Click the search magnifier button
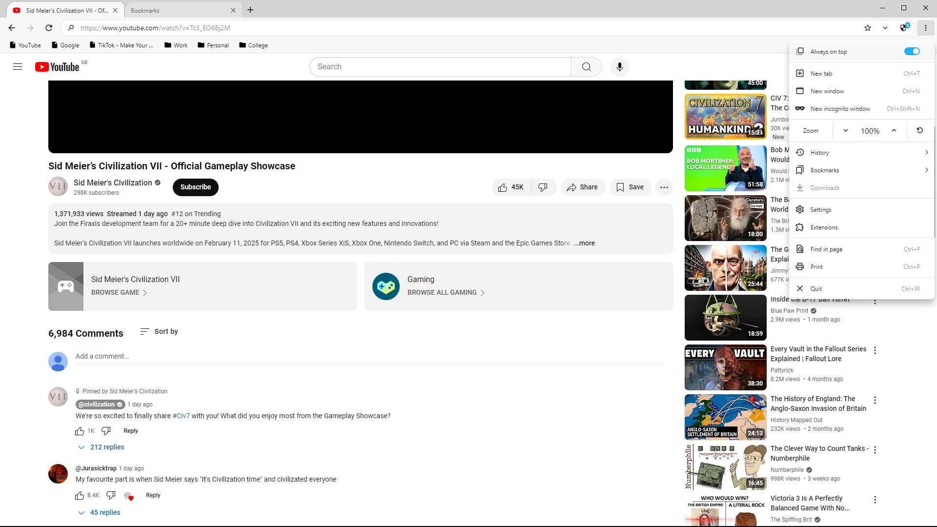The image size is (937, 527). click(586, 67)
